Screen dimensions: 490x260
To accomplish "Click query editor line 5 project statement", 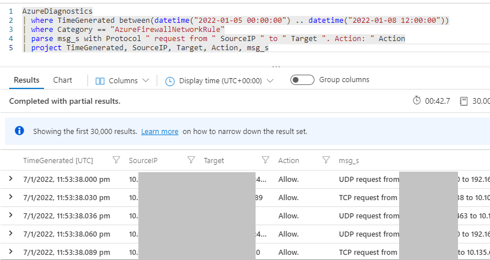I will point(149,48).
